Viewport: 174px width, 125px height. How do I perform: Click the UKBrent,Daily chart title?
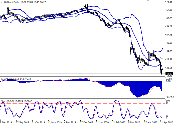tap(11, 2)
